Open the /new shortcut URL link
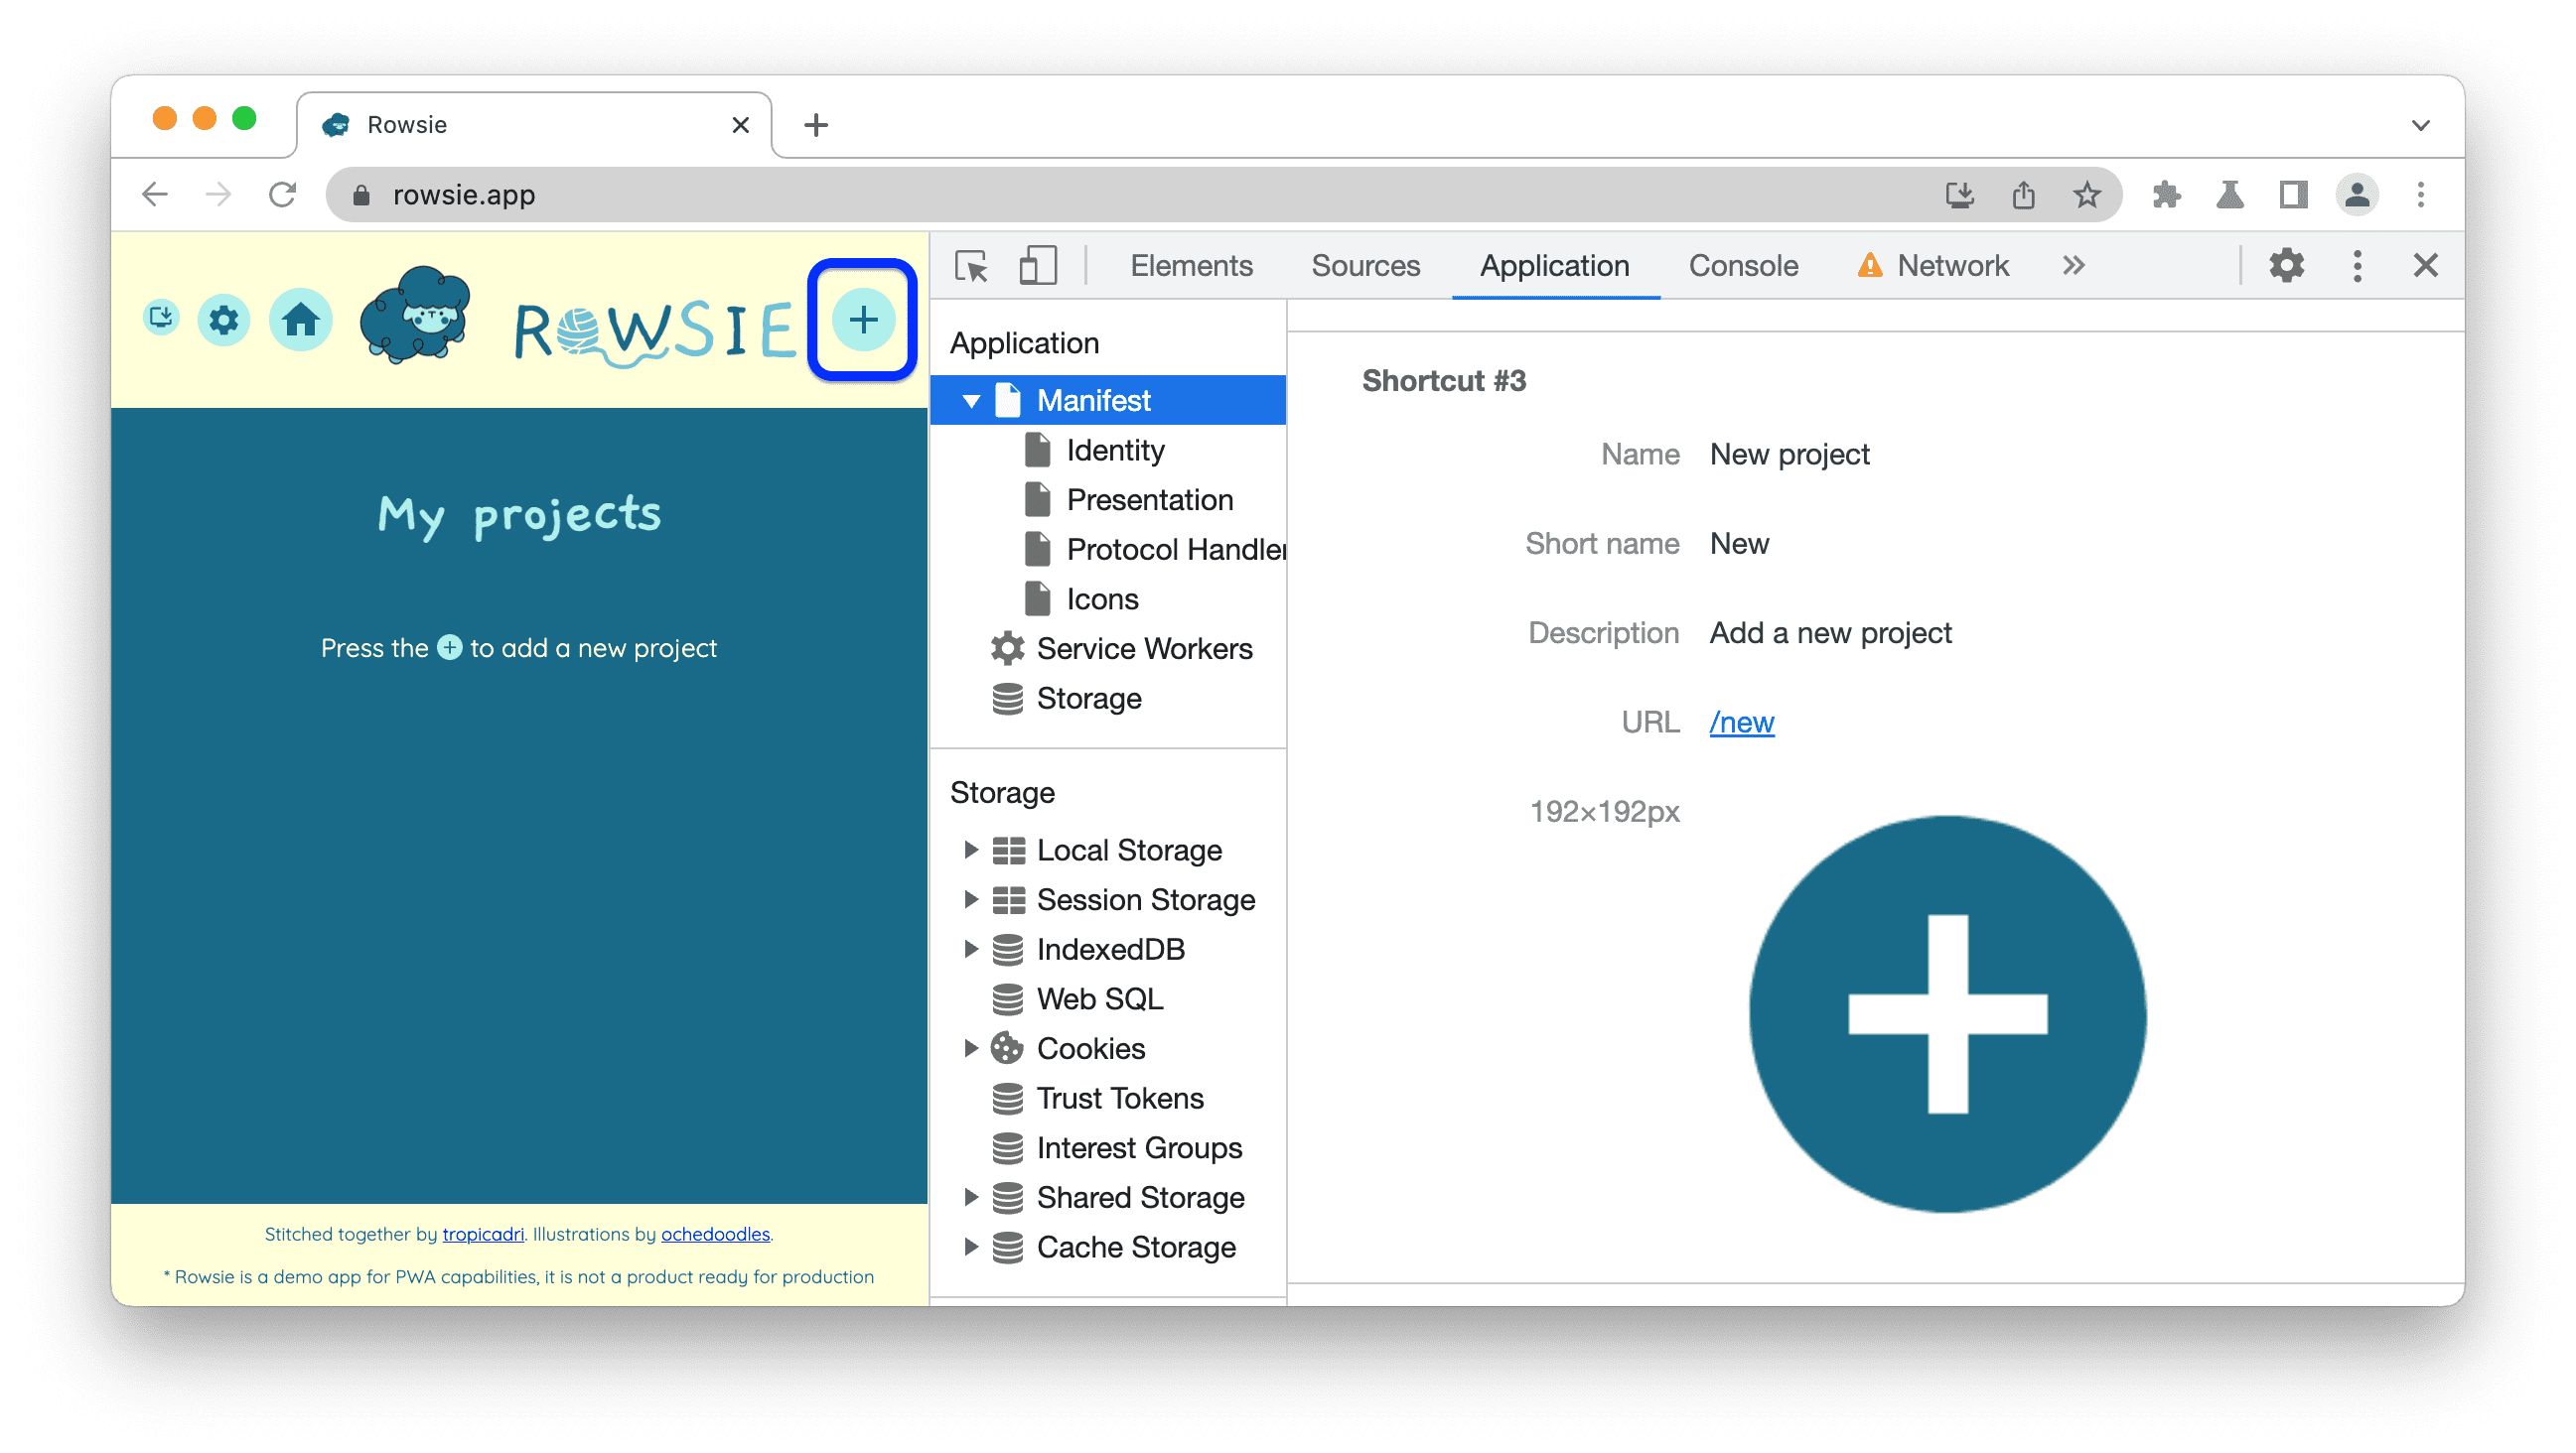The width and height of the screenshot is (2576, 1453). click(x=1741, y=722)
